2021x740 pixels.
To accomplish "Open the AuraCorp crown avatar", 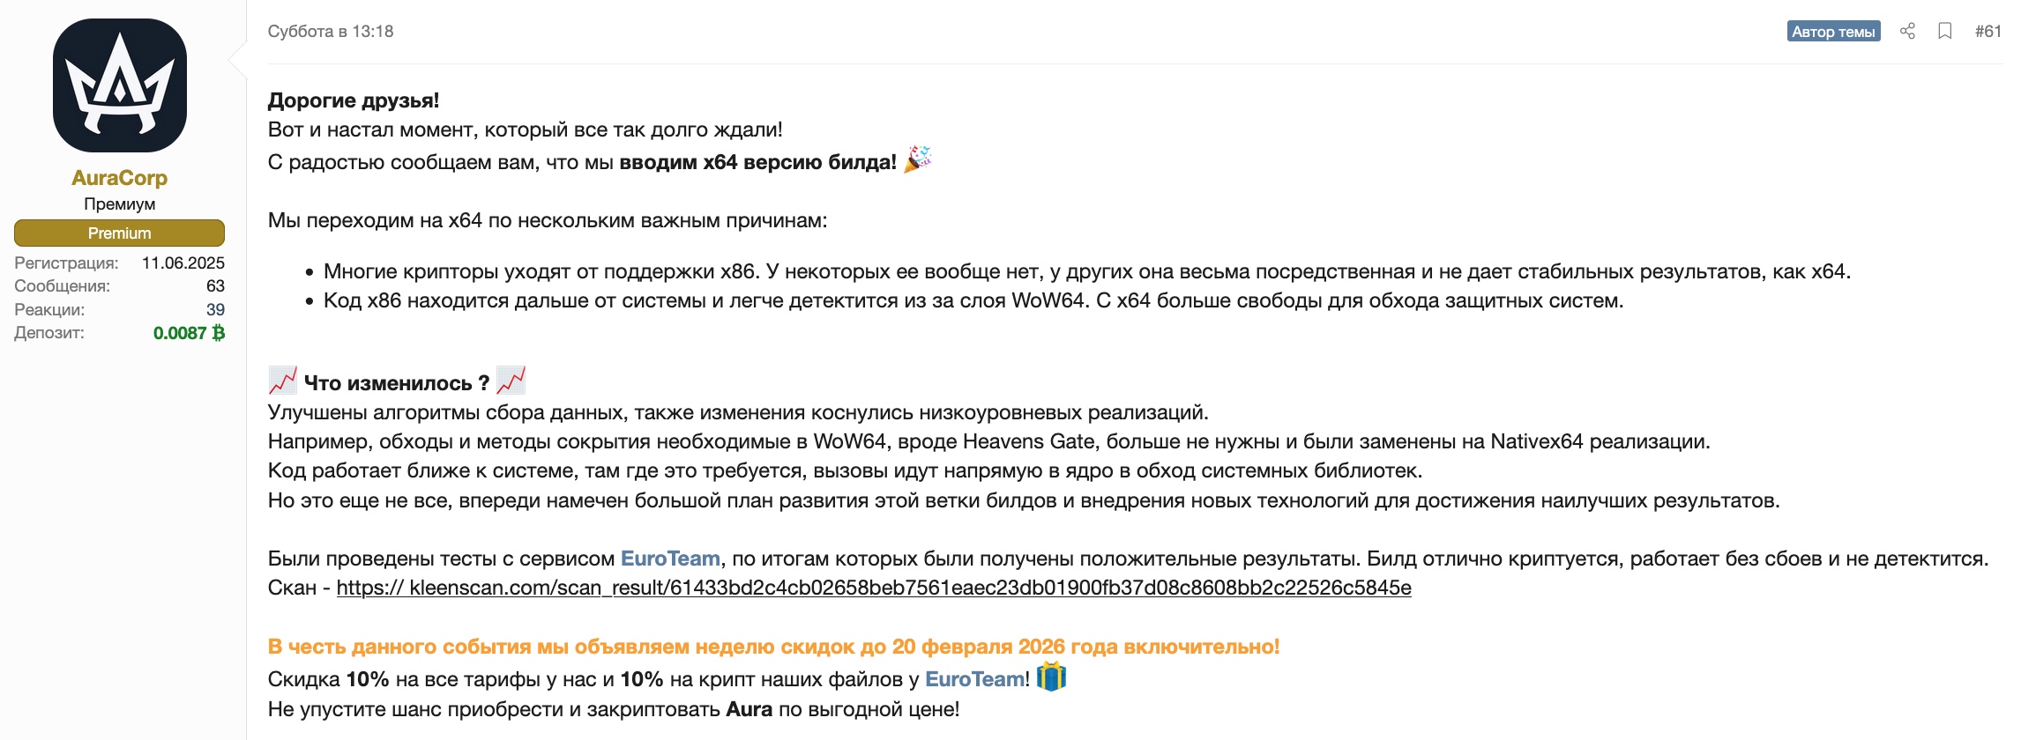I will [120, 85].
